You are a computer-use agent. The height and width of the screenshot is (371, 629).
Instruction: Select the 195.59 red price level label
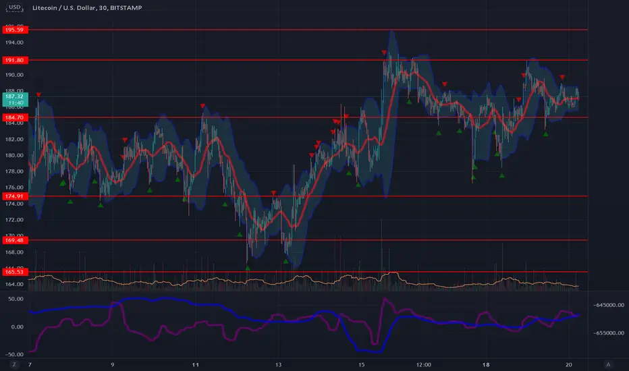pos(15,30)
